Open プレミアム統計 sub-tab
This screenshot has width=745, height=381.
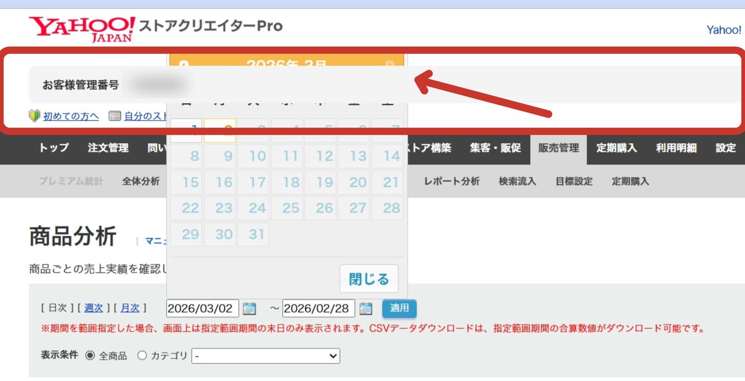pyautogui.click(x=70, y=182)
